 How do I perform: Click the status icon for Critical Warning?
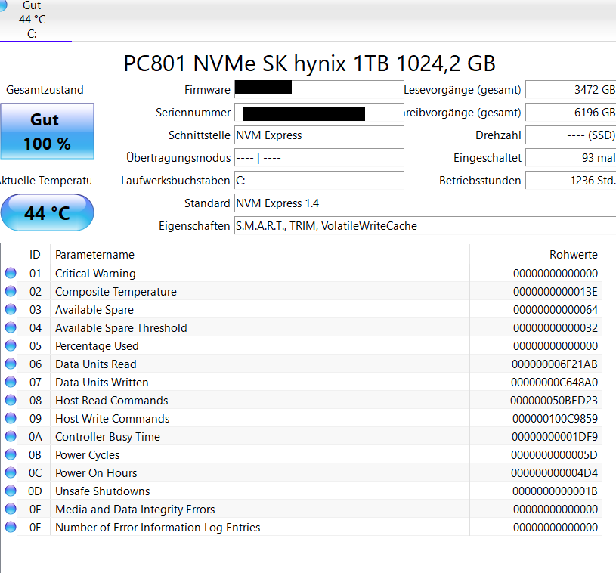point(11,273)
